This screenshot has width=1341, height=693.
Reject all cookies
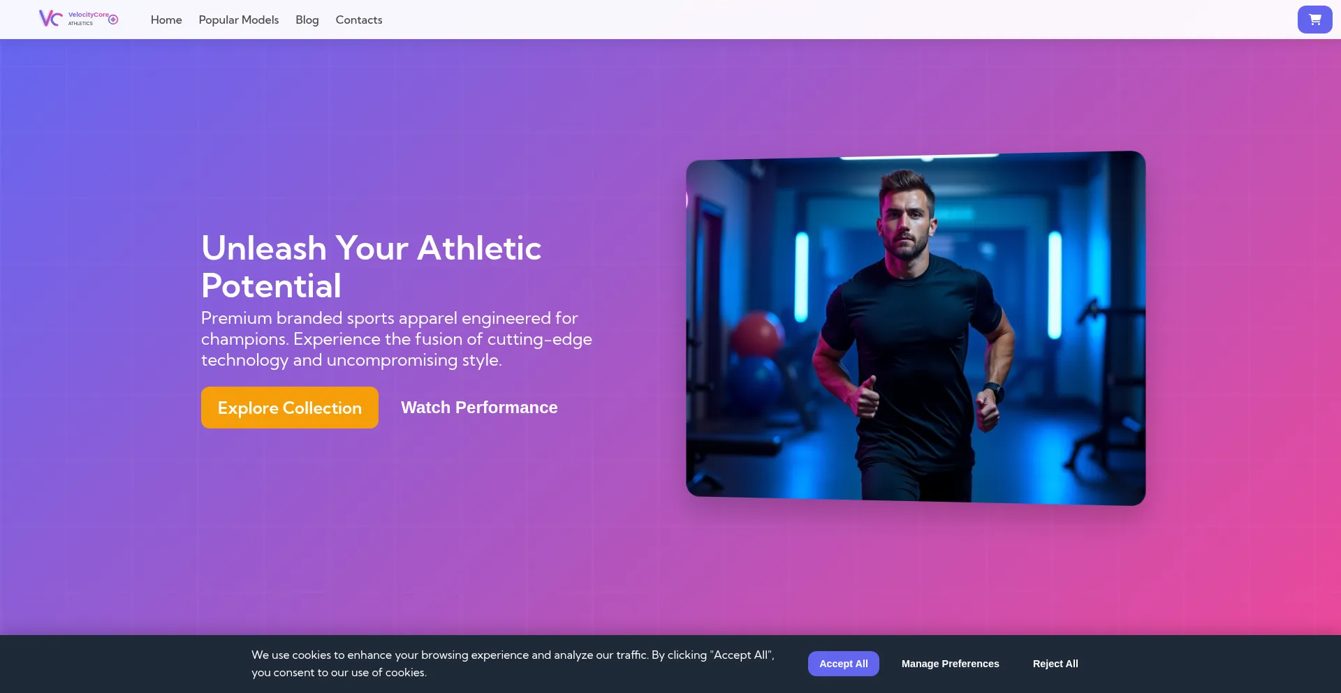pos(1055,664)
